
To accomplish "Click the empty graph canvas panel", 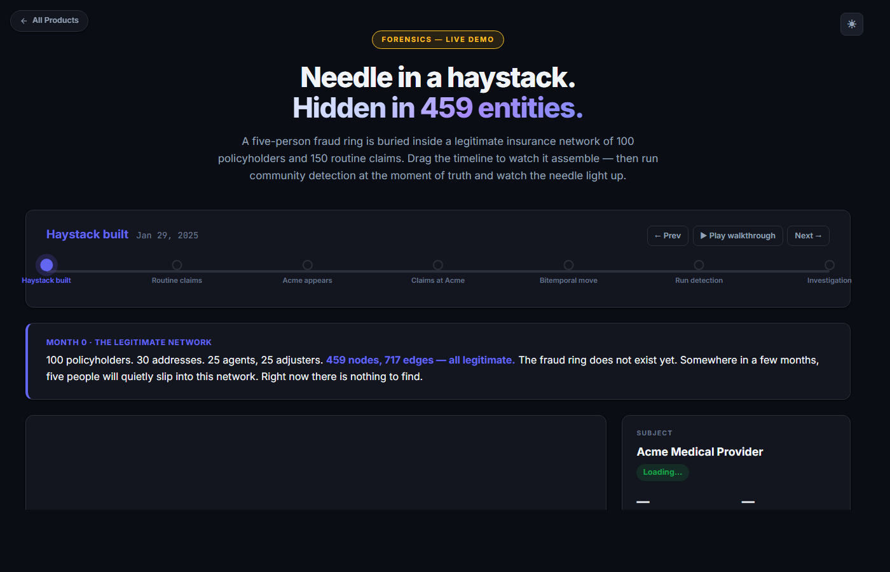I will (315, 463).
